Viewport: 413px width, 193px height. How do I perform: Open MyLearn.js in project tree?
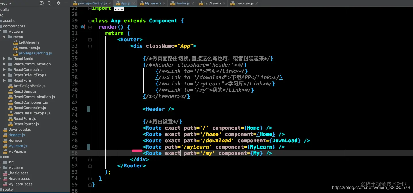(x=18, y=146)
